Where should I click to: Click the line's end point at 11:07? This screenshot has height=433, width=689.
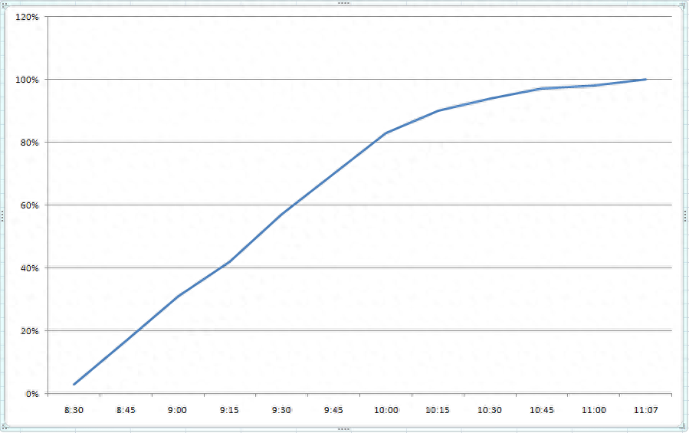tap(645, 80)
